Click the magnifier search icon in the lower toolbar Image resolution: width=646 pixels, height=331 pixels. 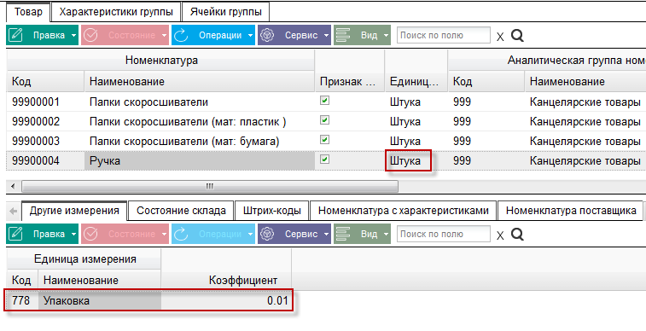[517, 235]
